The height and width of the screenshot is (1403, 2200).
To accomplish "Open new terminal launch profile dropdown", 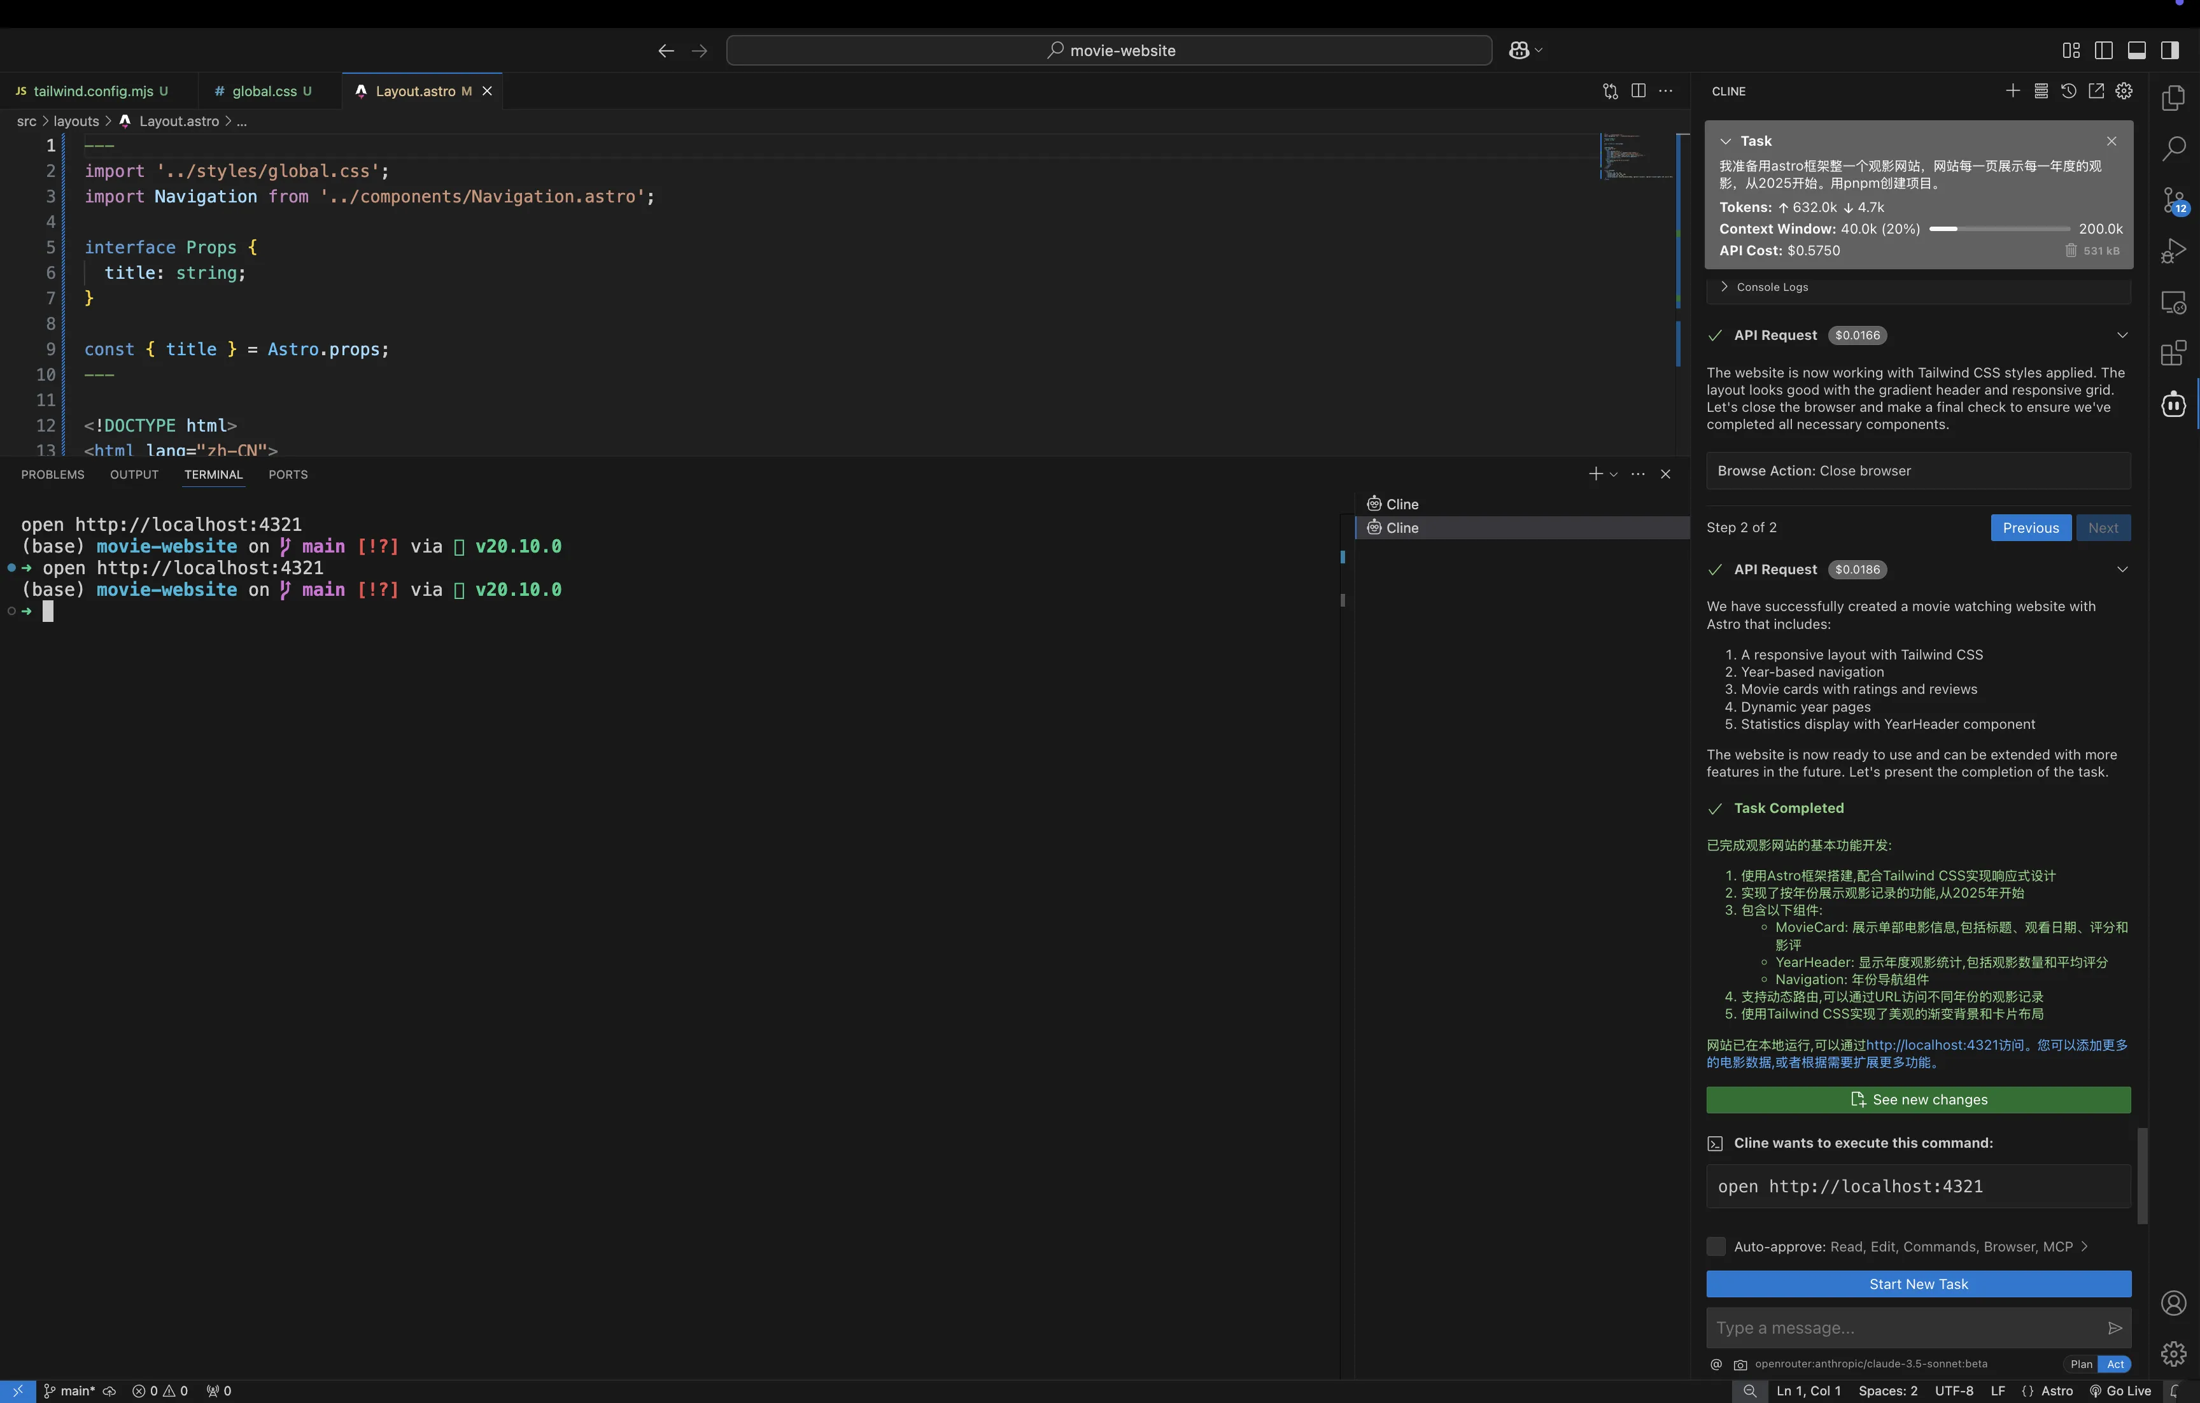I will 1614,474.
